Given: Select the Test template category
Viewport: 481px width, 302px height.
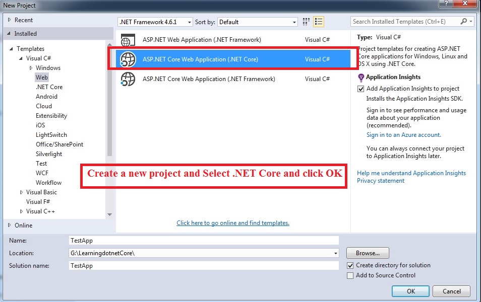Looking at the screenshot, I should coord(41,164).
